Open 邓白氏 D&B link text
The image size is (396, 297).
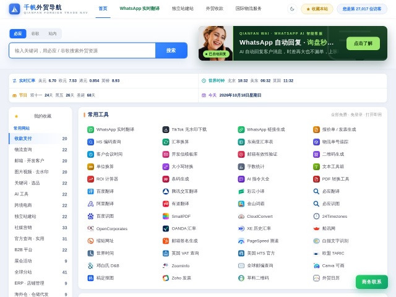tap(108, 265)
